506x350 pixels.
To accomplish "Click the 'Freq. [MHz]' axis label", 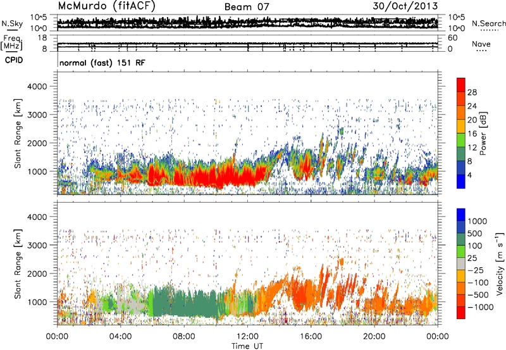I will [11, 43].
